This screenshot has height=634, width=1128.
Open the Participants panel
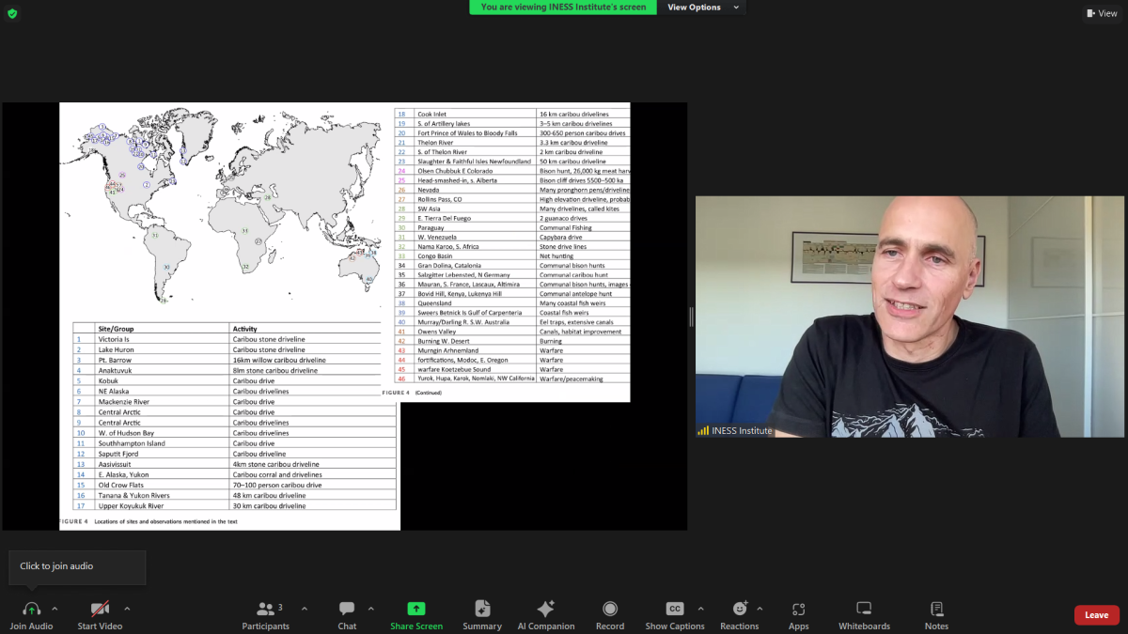266,610
